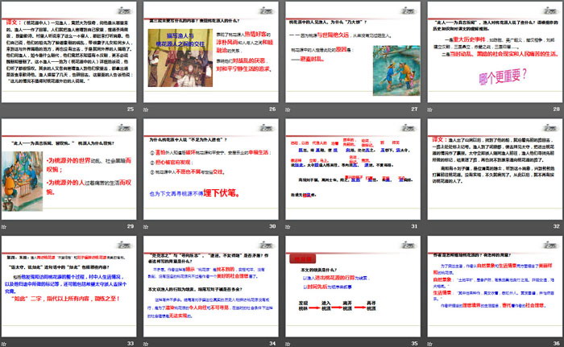The image size is (564, 347).
Task: Click the animation star icon below slide 31
Action: [x=289, y=226]
